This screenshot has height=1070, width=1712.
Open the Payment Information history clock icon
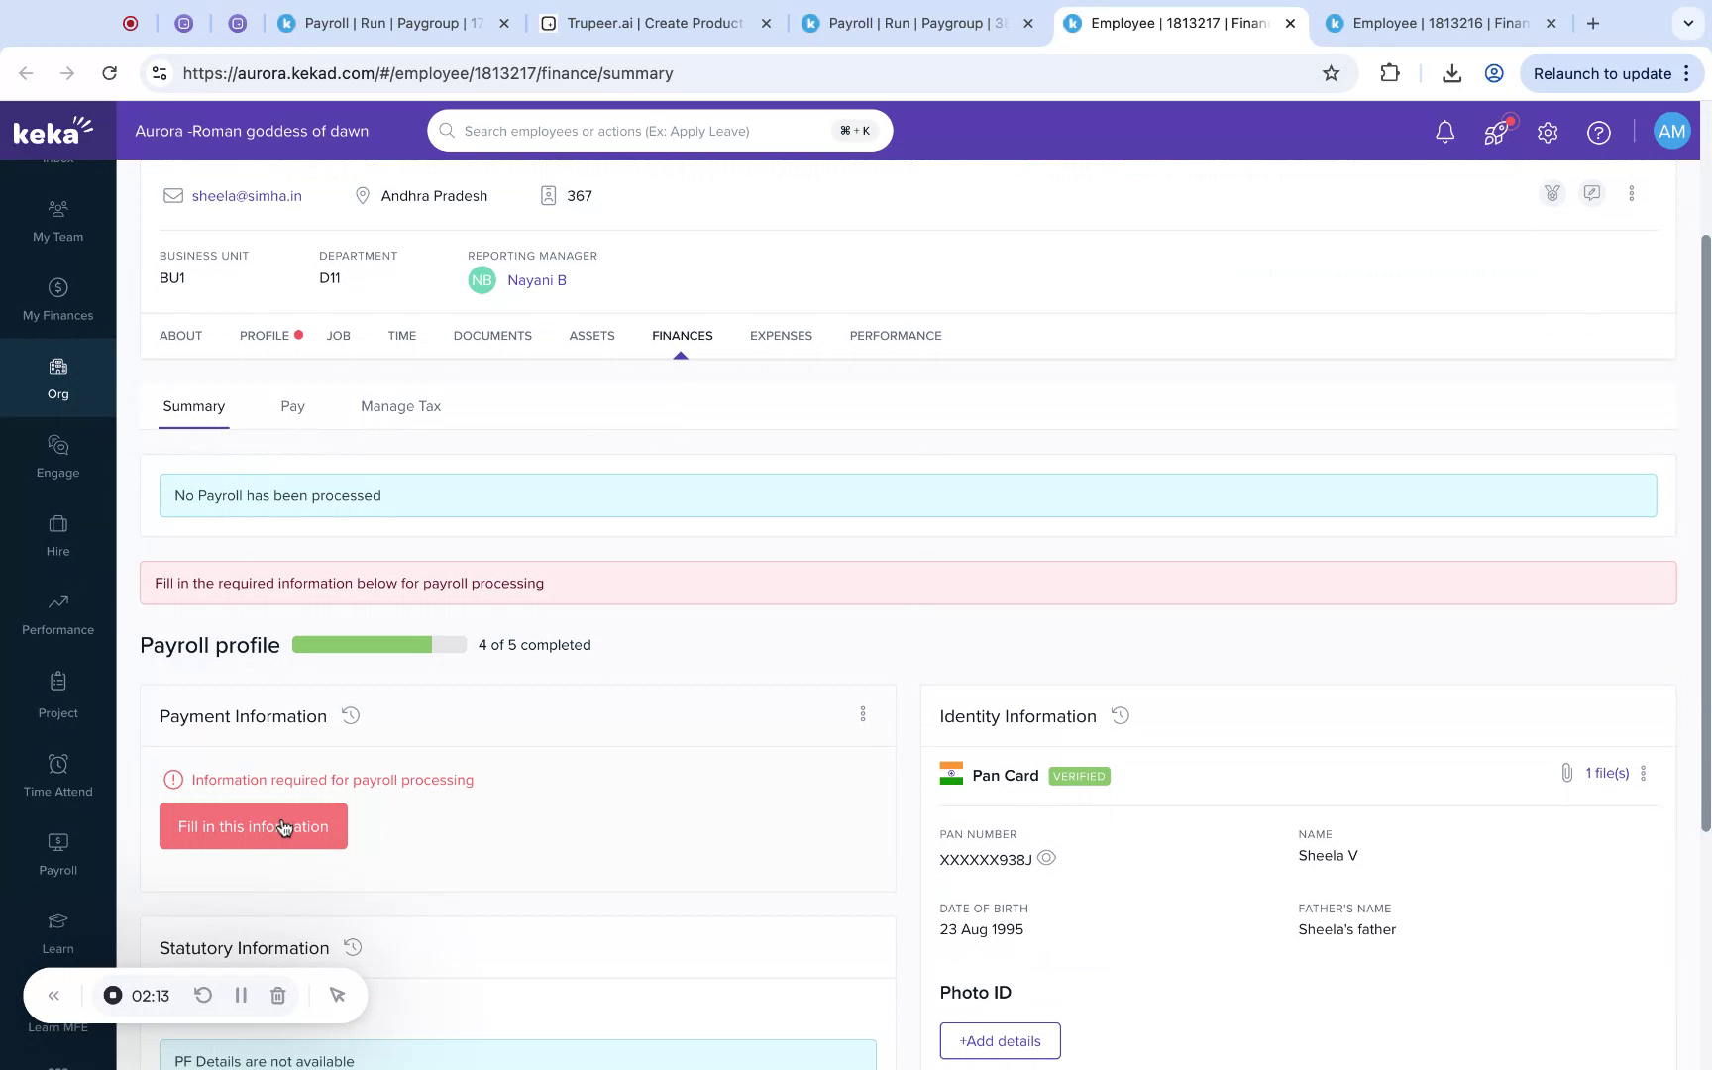(x=351, y=715)
